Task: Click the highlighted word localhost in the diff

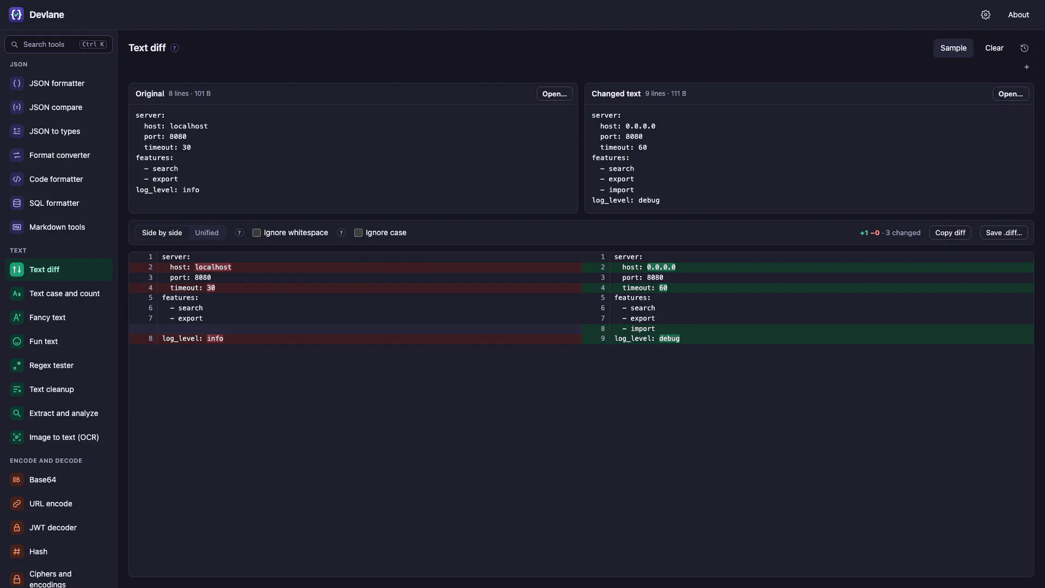Action: [213, 267]
